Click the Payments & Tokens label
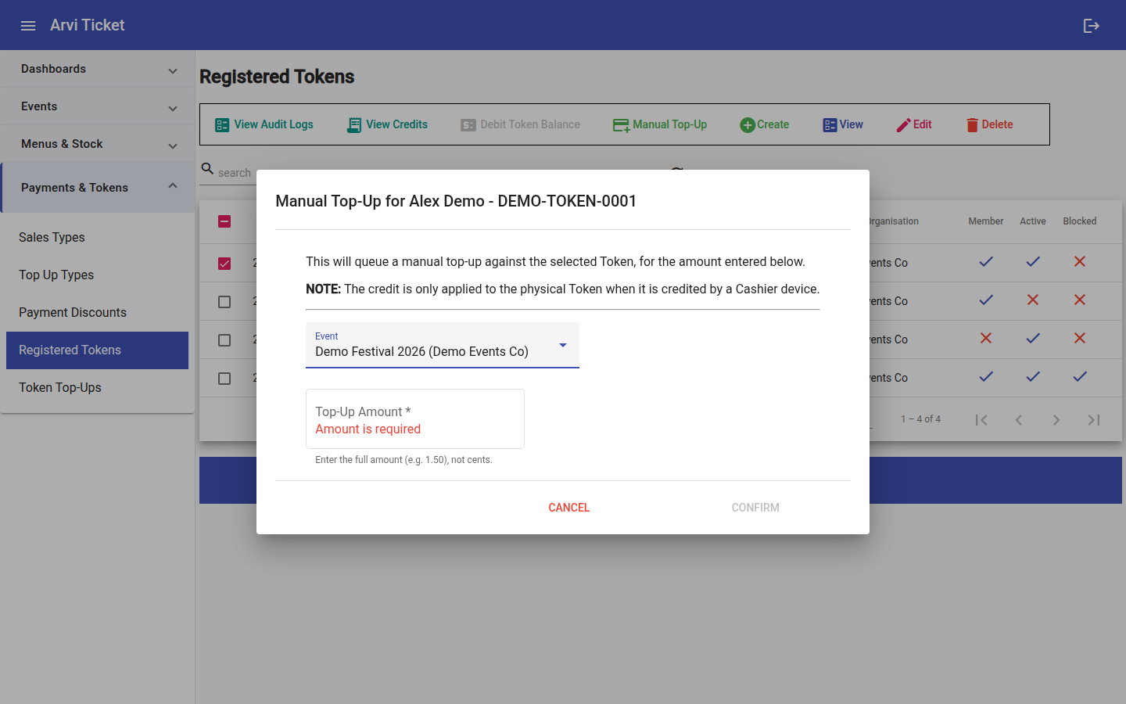The width and height of the screenshot is (1126, 704). 74,188
